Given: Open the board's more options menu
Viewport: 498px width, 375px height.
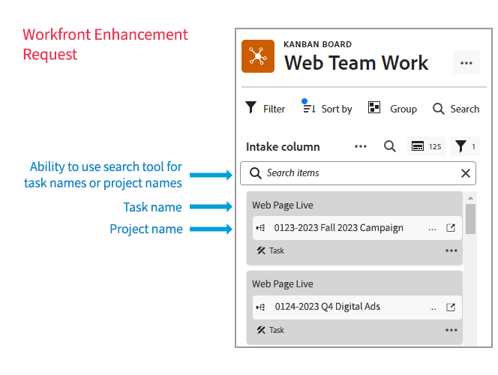Looking at the screenshot, I should (x=466, y=63).
